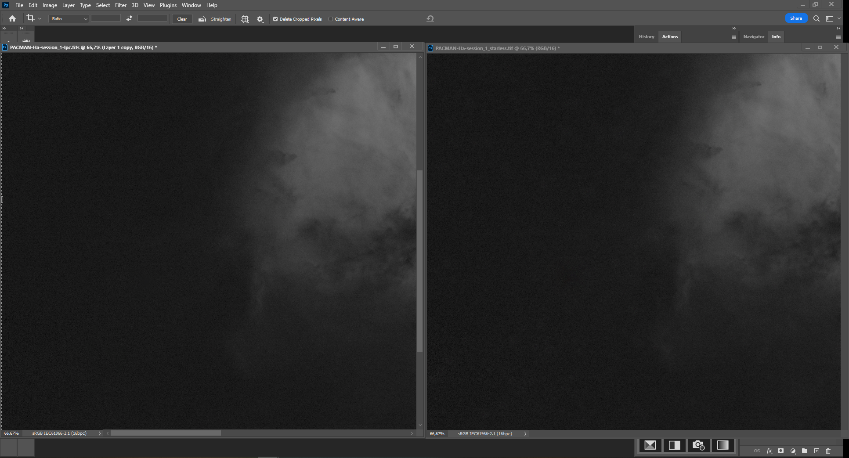
Task: Open the Filter menu
Action: click(x=120, y=5)
